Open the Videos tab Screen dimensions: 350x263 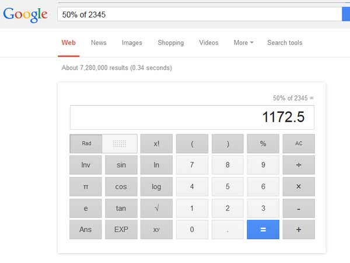(x=208, y=43)
